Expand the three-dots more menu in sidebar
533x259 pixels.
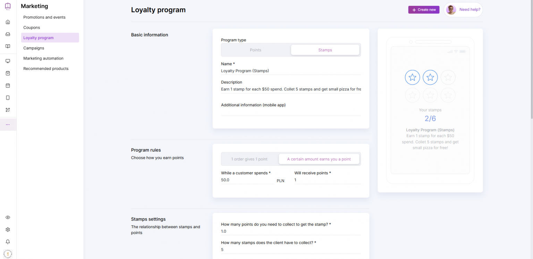[8, 125]
